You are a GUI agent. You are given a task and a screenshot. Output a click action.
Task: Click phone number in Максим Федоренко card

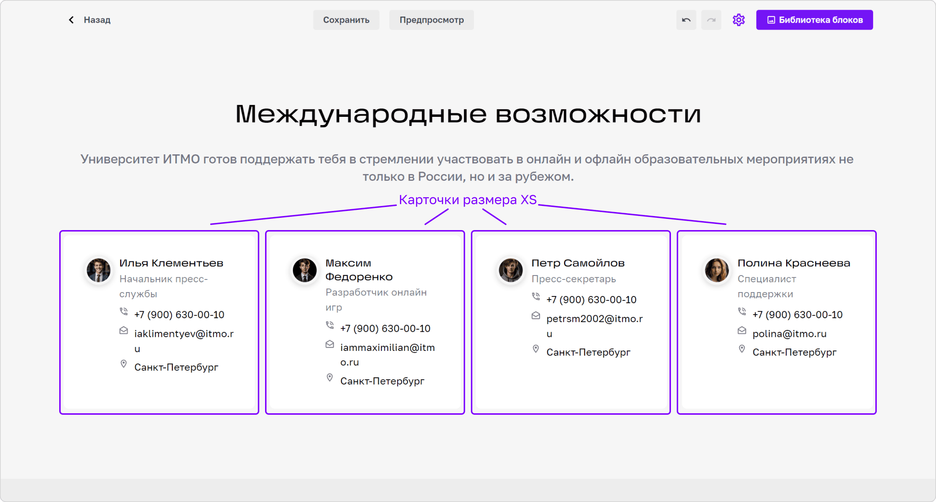coord(385,329)
